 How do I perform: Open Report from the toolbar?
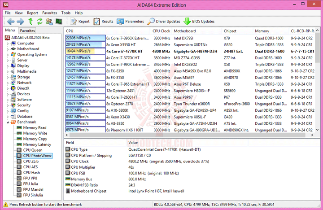[x=80, y=21]
